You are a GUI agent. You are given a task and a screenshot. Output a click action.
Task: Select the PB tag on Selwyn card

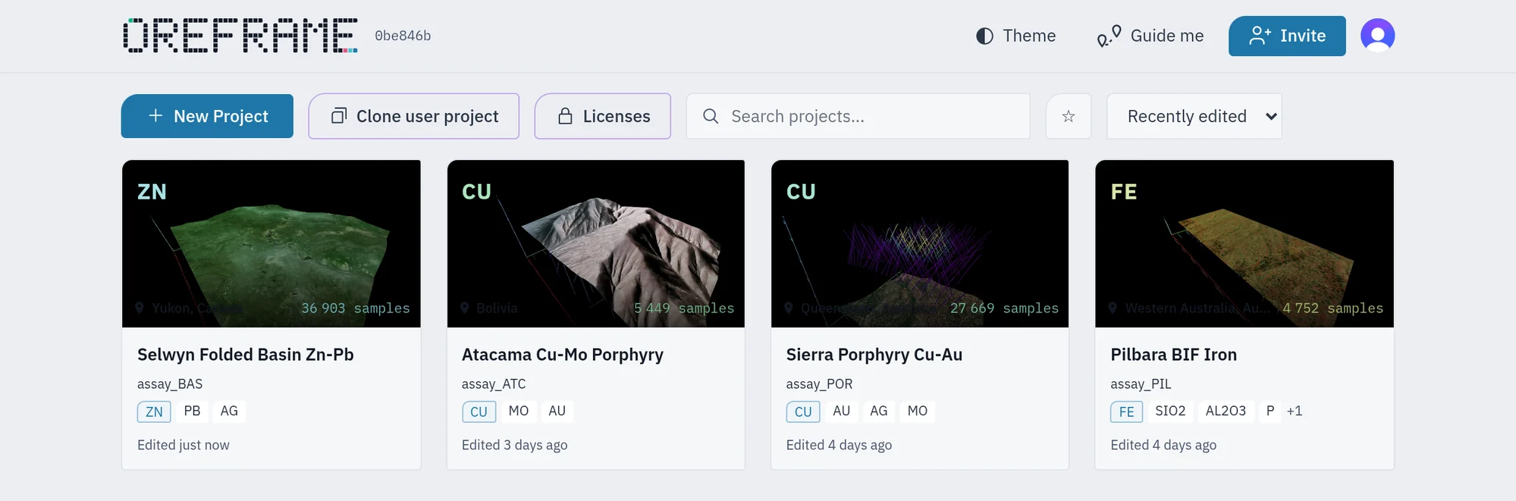(x=192, y=411)
